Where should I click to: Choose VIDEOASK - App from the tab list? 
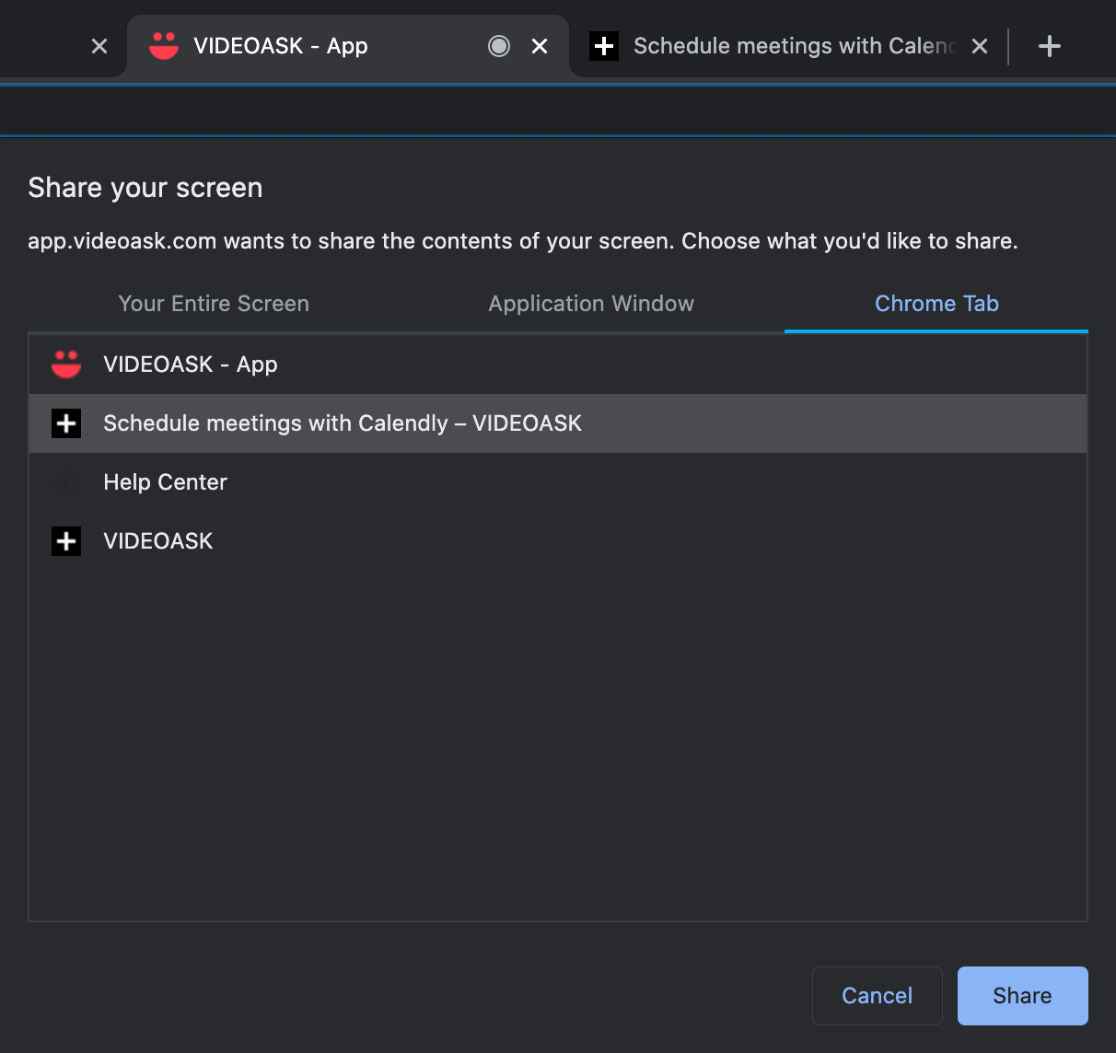click(558, 364)
